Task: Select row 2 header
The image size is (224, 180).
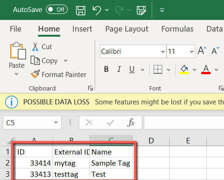Action: (7, 163)
